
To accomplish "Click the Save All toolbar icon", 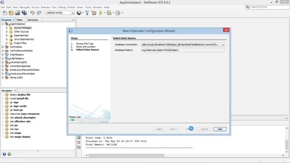I will tap(24, 13).
